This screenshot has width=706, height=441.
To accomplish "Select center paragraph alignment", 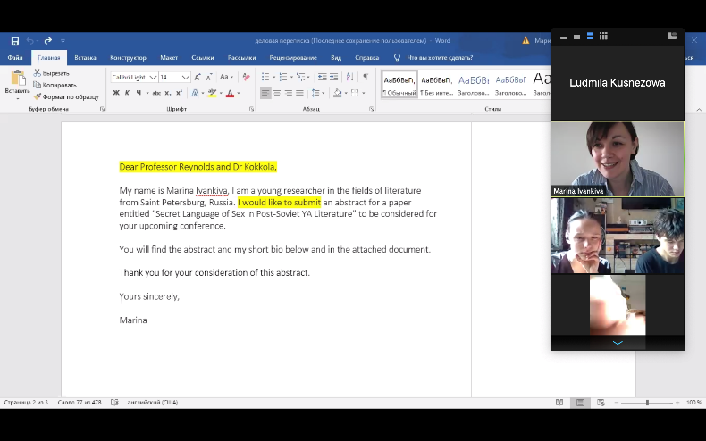I will [x=277, y=93].
